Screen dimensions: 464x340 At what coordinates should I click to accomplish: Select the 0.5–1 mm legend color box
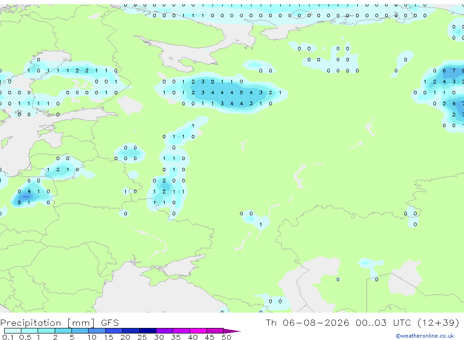[30, 331]
